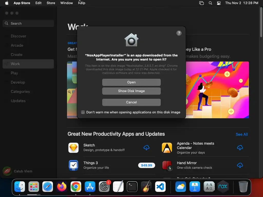Click See All for productivity apps
The image size is (263, 197).
[x=242, y=134]
